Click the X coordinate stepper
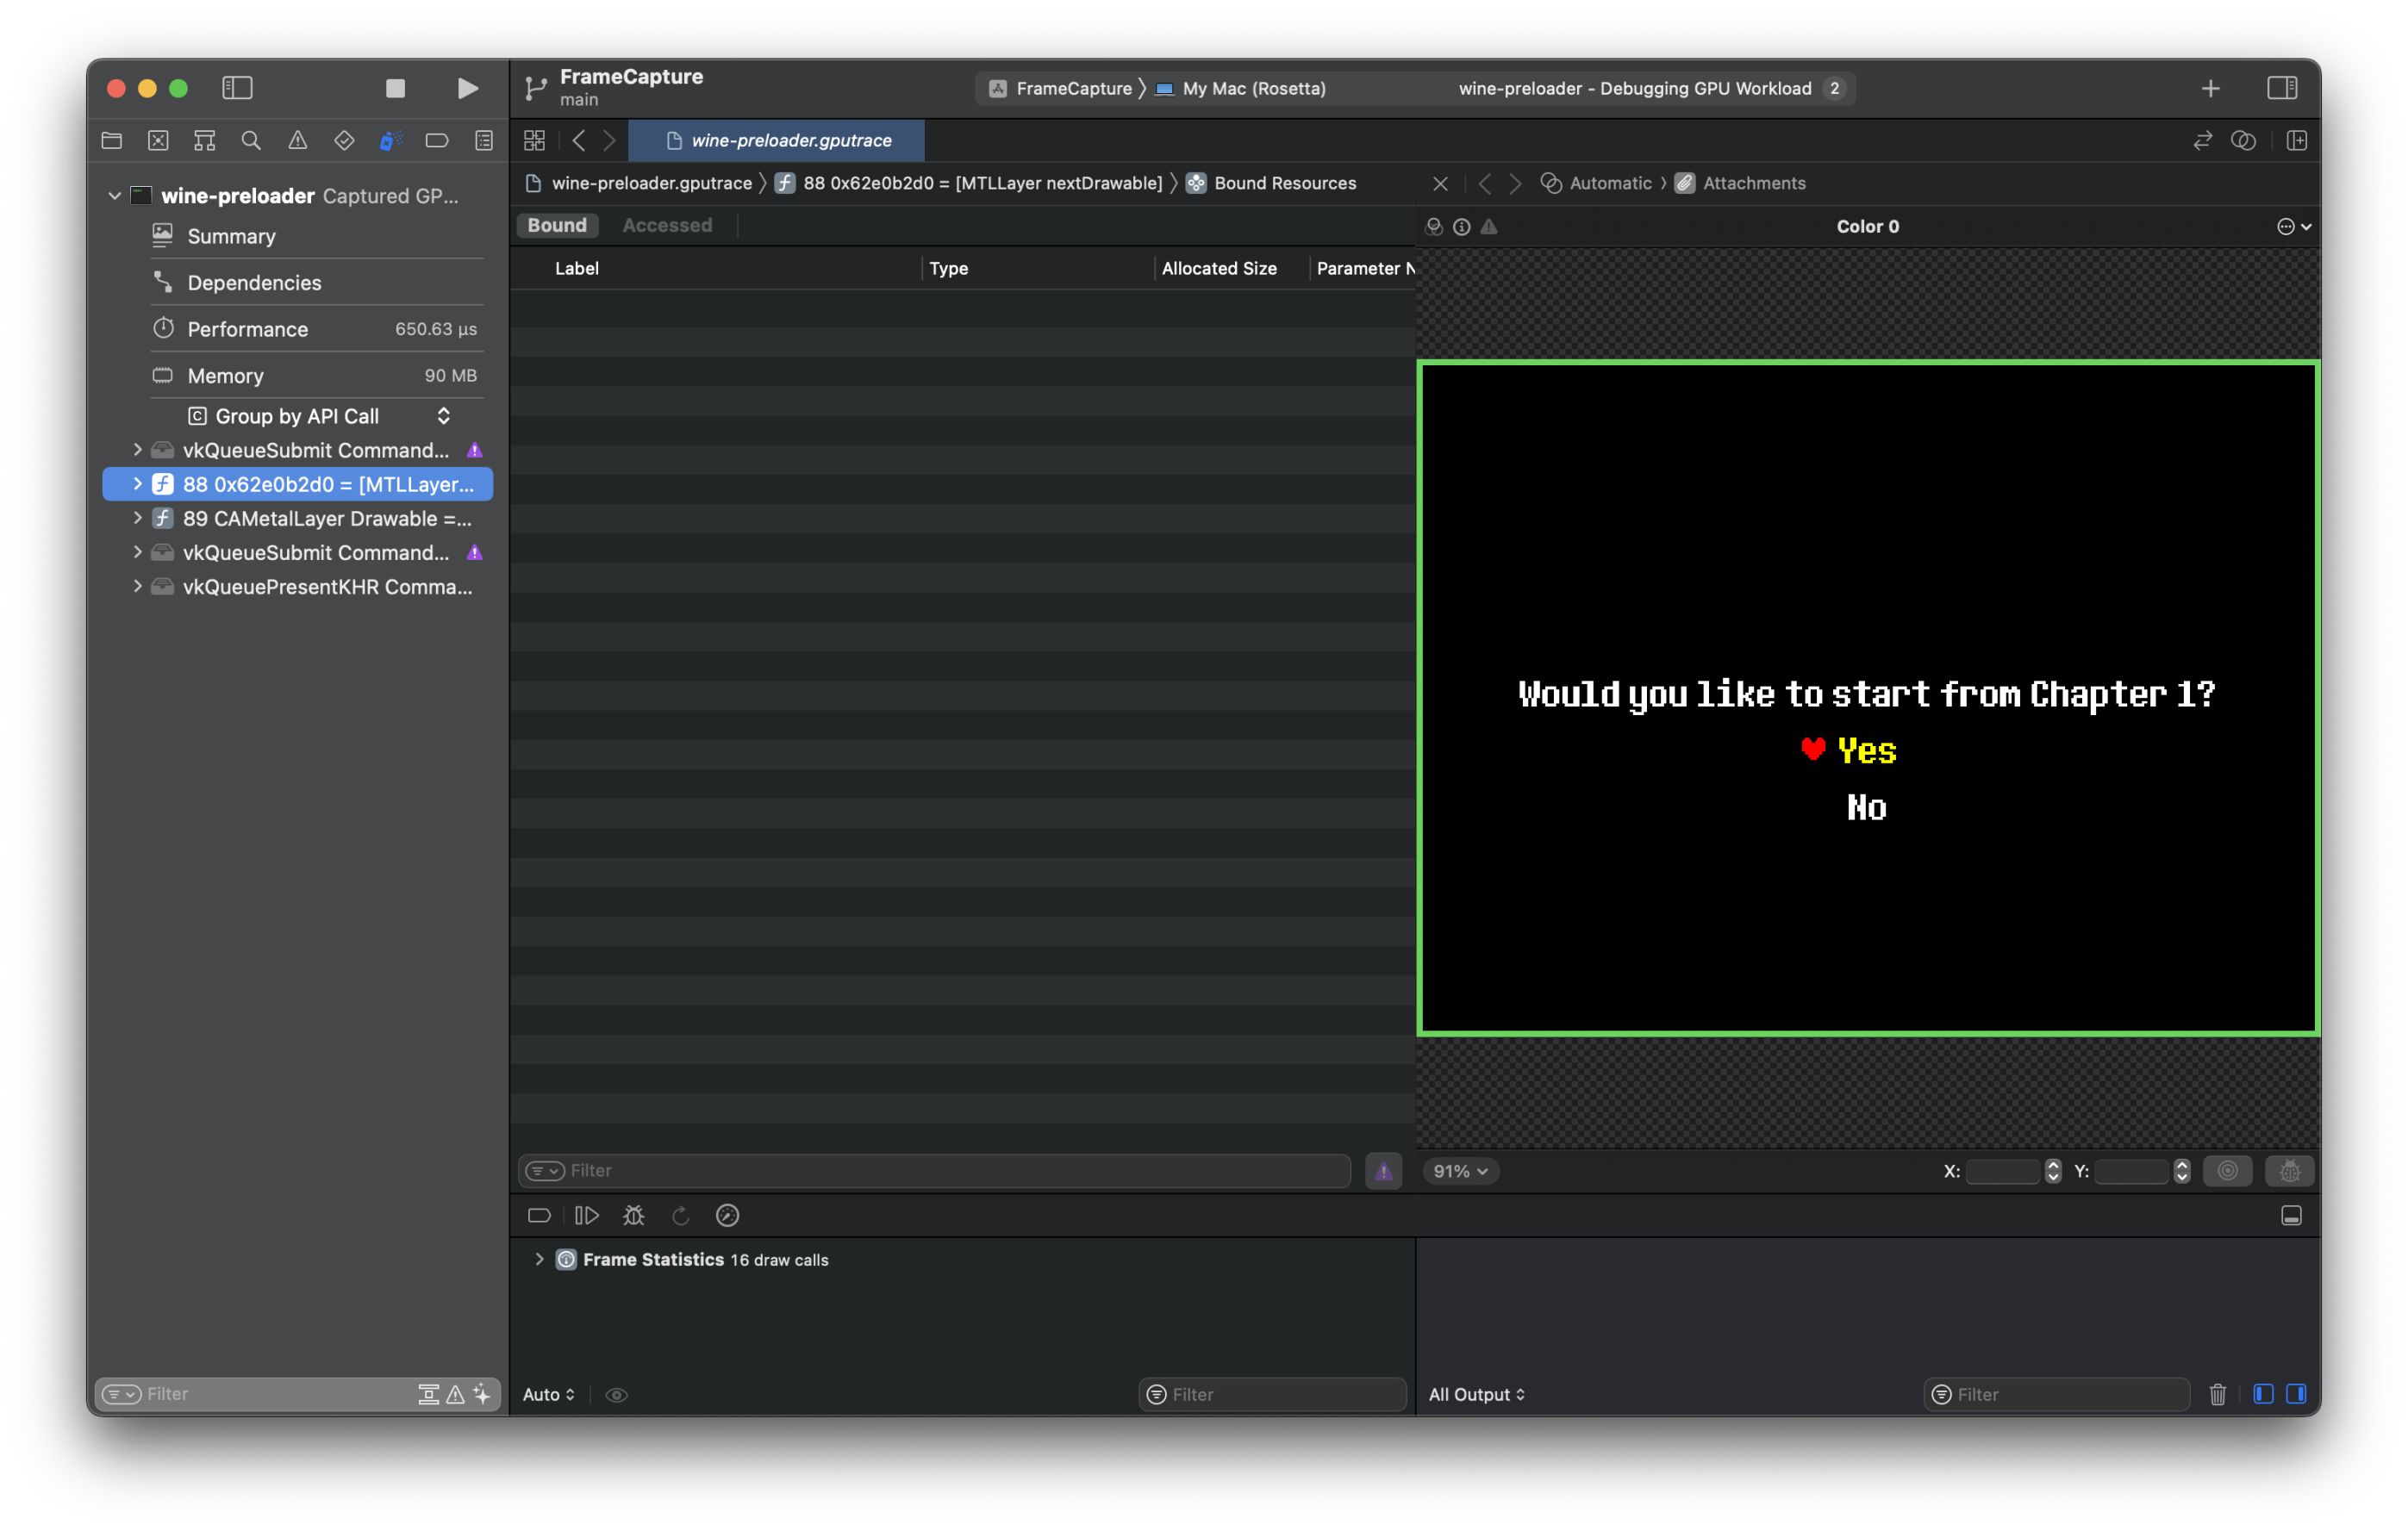This screenshot has width=2408, height=1531. pyautogui.click(x=2053, y=1171)
